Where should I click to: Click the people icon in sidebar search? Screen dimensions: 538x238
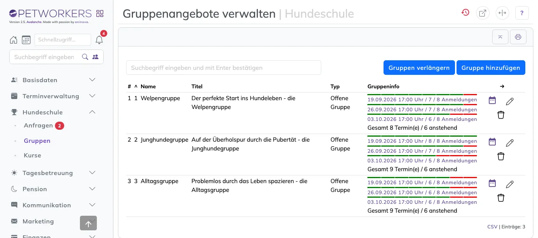point(96,57)
